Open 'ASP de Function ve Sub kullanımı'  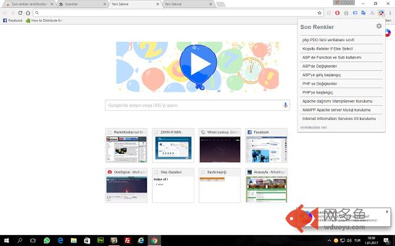tap(341, 57)
